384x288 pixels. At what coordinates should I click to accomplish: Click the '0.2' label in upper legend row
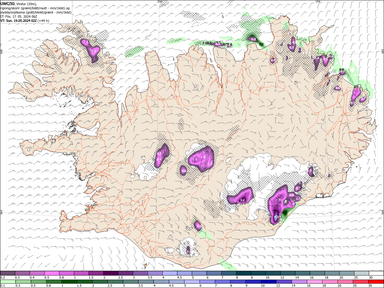[x=3, y=277]
